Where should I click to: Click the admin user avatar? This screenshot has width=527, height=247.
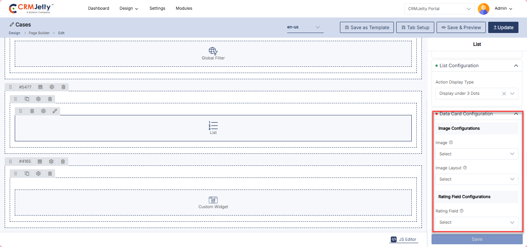(x=483, y=9)
